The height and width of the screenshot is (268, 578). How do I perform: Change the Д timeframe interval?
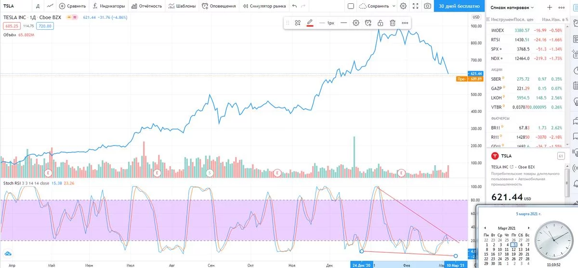point(38,6)
